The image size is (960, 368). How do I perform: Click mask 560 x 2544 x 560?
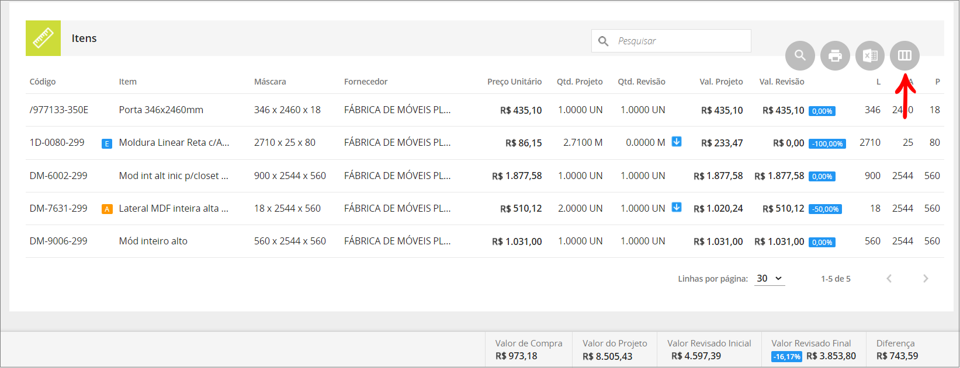tap(290, 241)
